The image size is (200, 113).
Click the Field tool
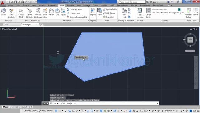[x=99, y=12]
